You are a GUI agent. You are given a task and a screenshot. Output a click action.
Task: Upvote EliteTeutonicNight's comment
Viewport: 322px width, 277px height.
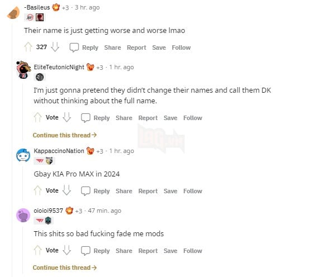click(37, 117)
